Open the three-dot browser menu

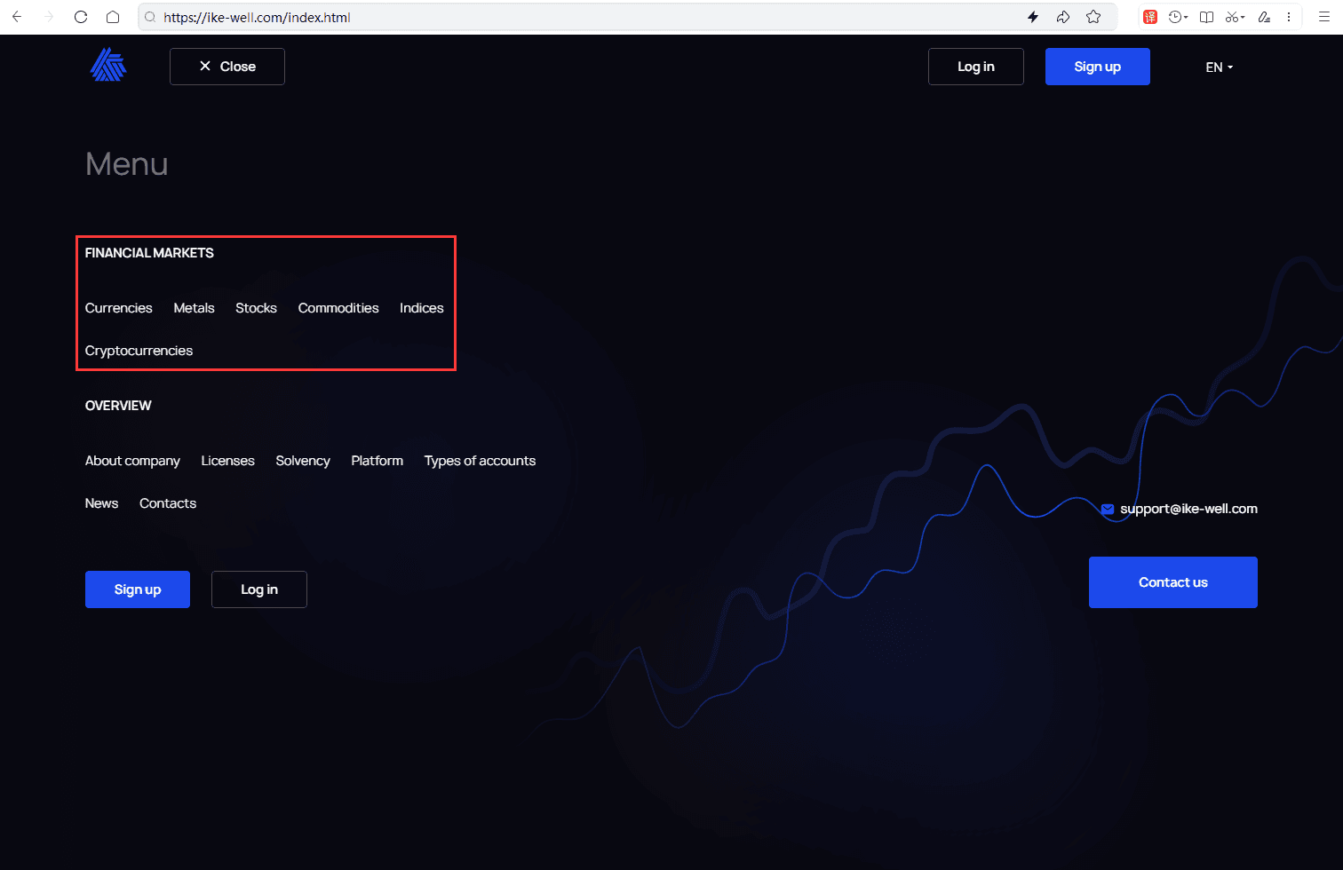pos(1289,17)
